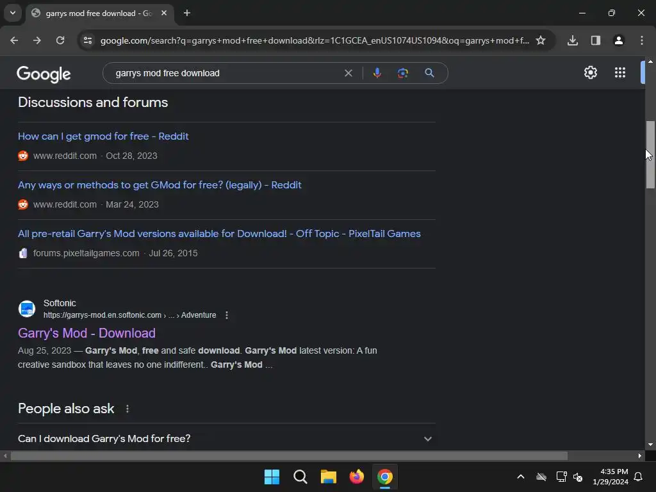Image resolution: width=656 pixels, height=492 pixels.
Task: Open File Explorer from taskbar
Action: 329,477
